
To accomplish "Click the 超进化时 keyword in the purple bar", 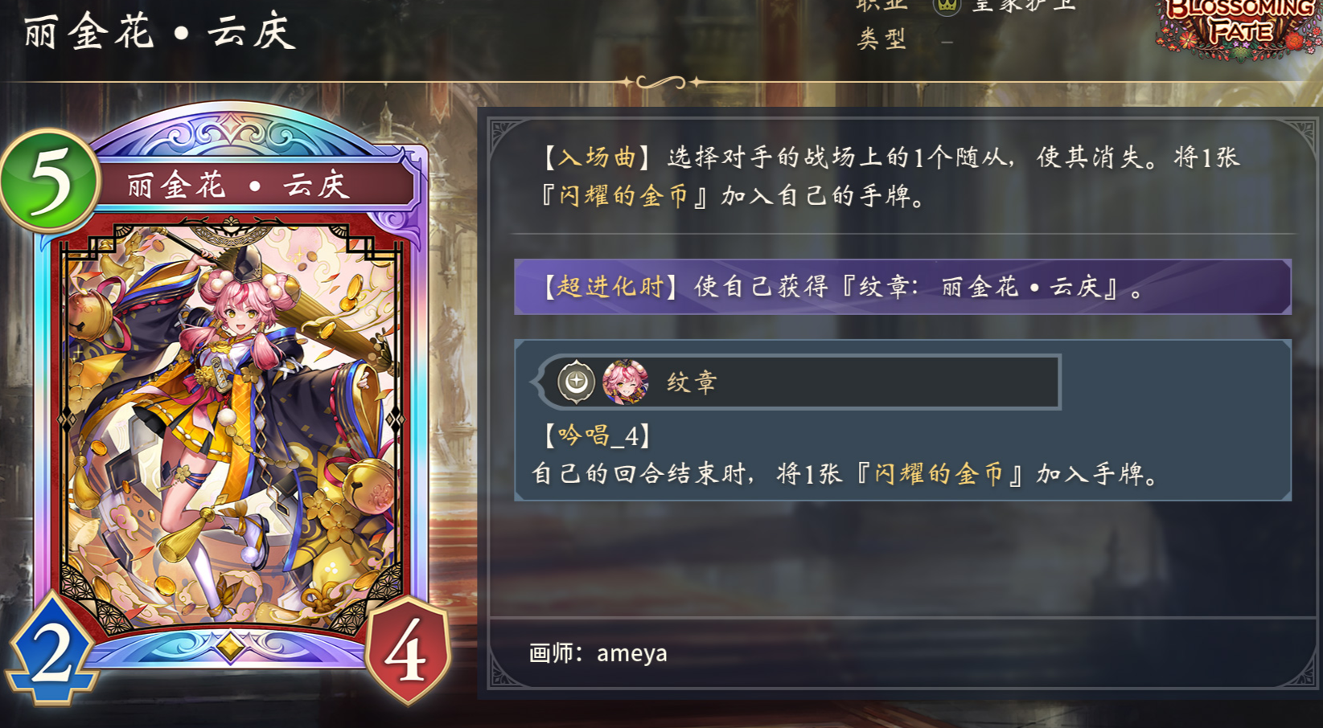I will (610, 286).
